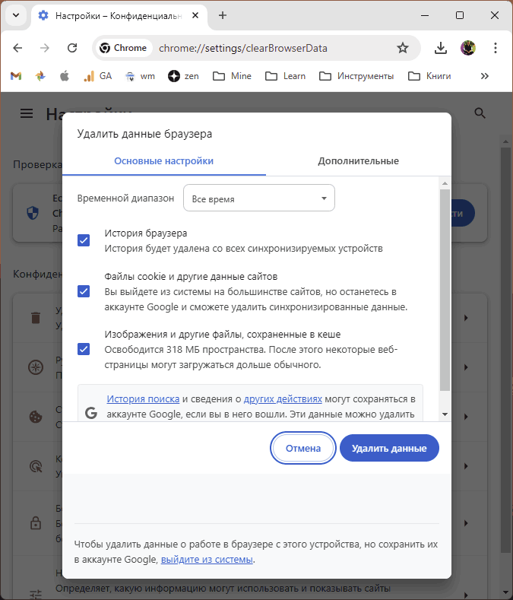Click the trash can icon in settings
513x600 pixels.
(36, 318)
